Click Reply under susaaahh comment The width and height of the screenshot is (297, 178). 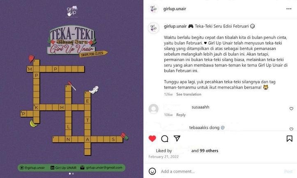point(181,115)
